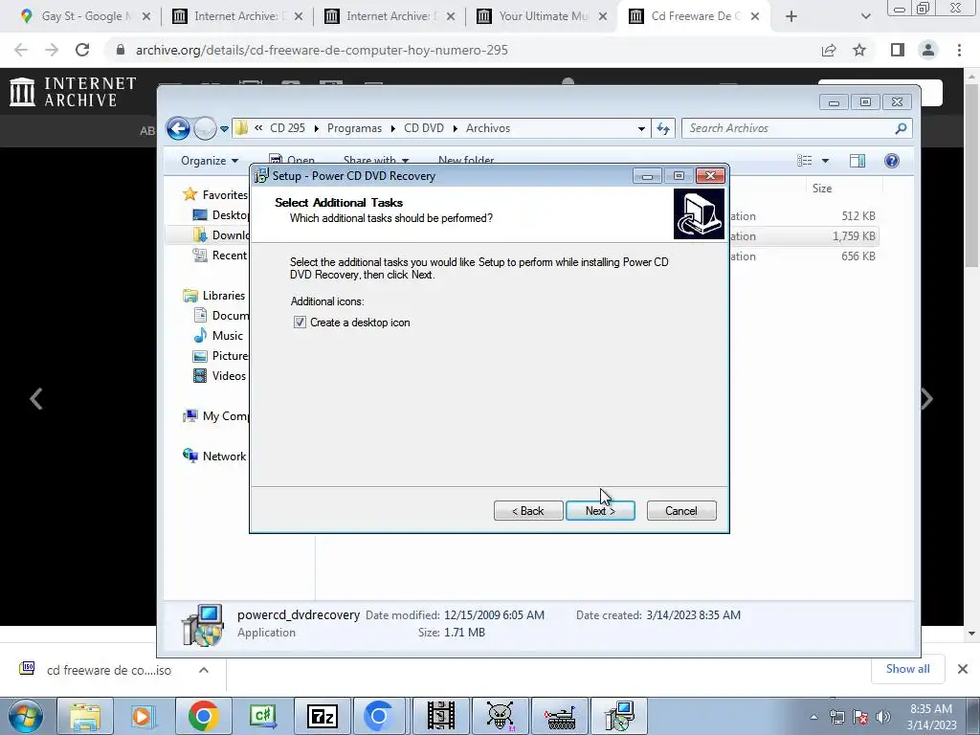Click Programas breadcrumb in address bar

pyautogui.click(x=354, y=128)
